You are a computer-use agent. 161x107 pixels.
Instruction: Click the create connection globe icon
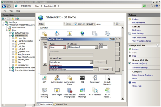(x=3, y=19)
